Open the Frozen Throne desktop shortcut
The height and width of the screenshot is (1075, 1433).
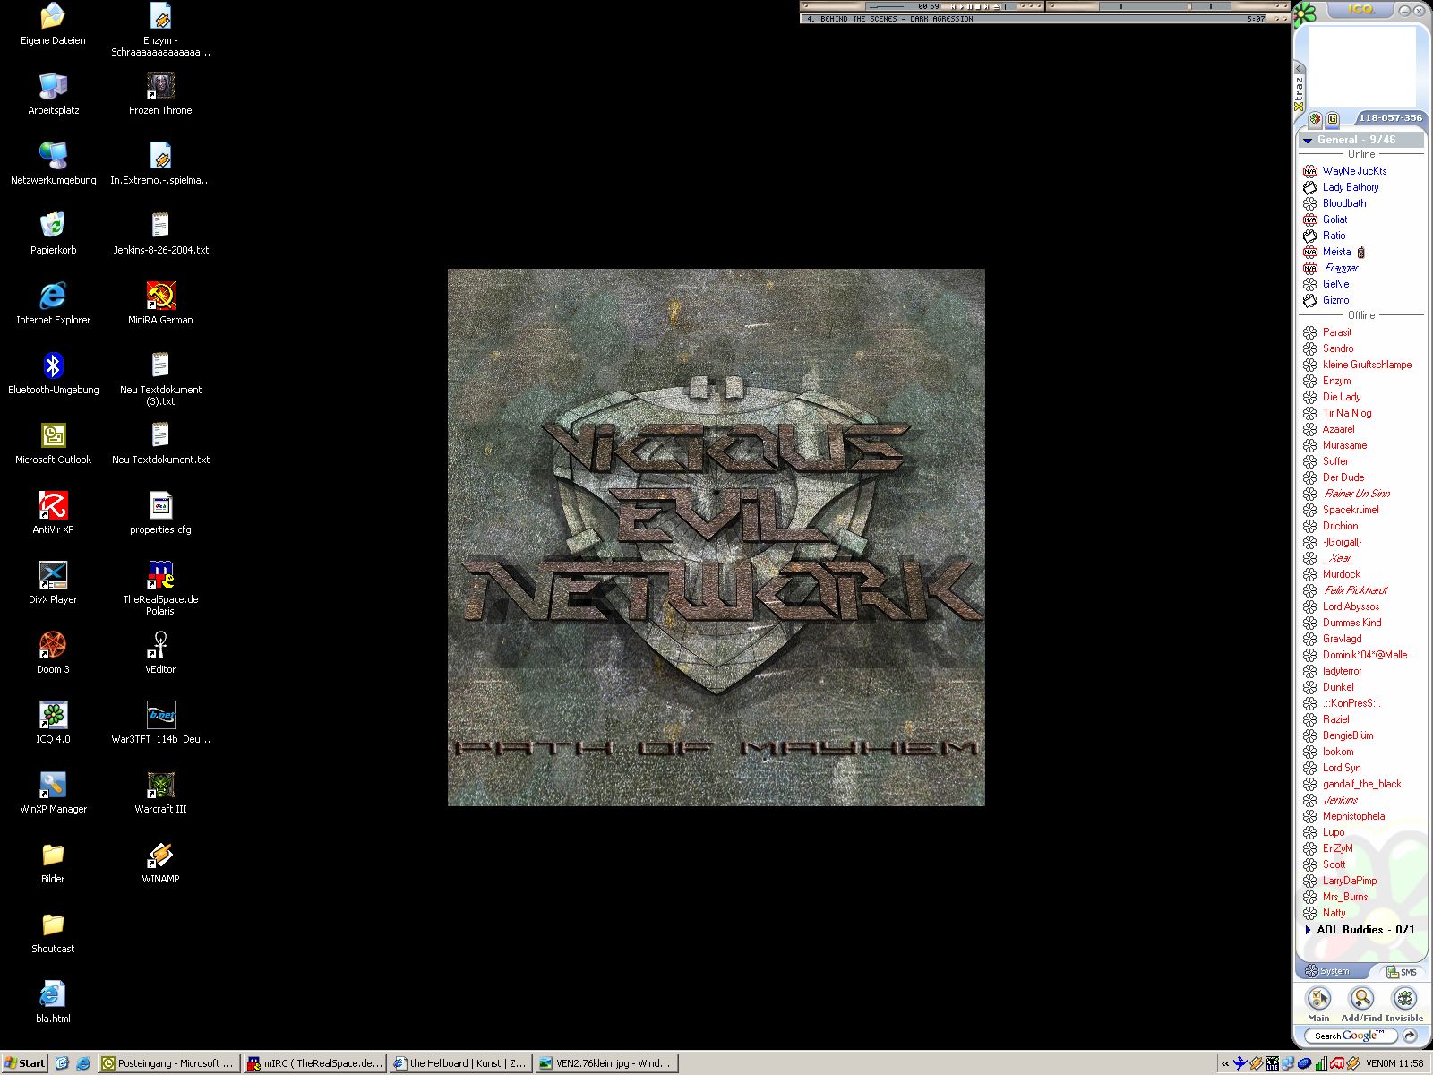pyautogui.click(x=160, y=93)
